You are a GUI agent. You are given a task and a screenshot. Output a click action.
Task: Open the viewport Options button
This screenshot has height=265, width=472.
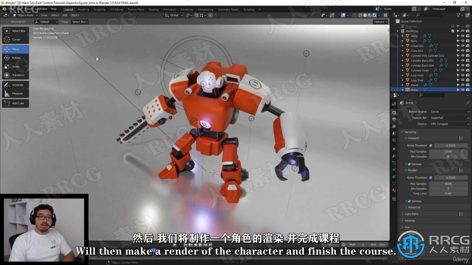coord(381,22)
